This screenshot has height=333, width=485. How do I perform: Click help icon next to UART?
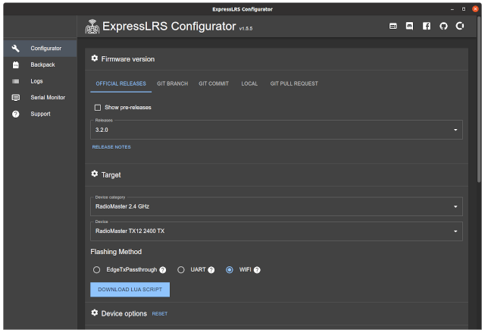[x=211, y=270]
